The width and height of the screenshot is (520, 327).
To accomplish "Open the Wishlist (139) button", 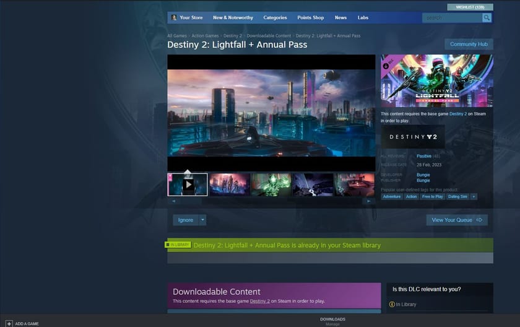I will point(470,7).
